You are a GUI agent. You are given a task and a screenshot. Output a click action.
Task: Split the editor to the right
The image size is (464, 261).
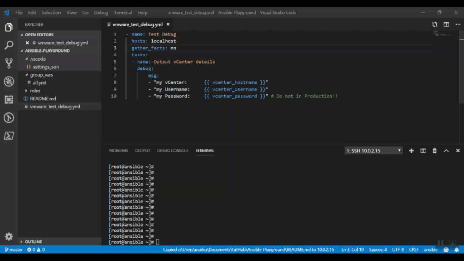pyautogui.click(x=446, y=24)
